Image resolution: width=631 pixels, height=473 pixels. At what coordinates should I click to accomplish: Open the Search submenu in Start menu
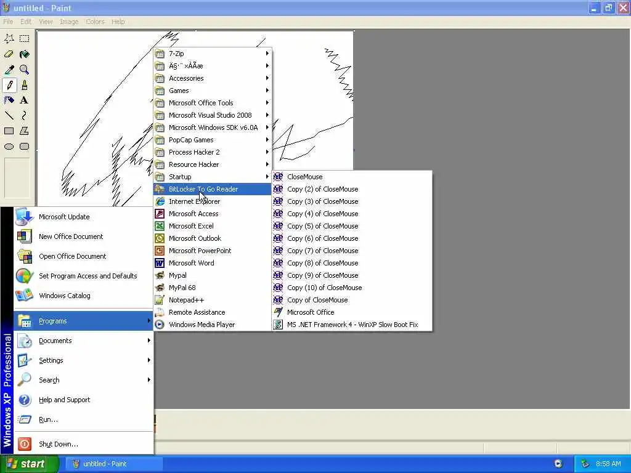83,380
